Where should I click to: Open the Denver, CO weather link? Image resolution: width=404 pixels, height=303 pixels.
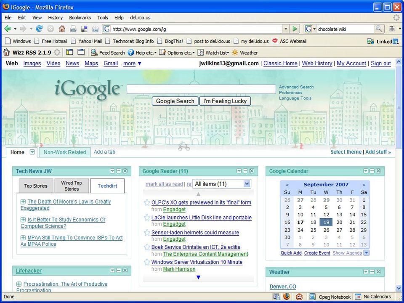283,287
